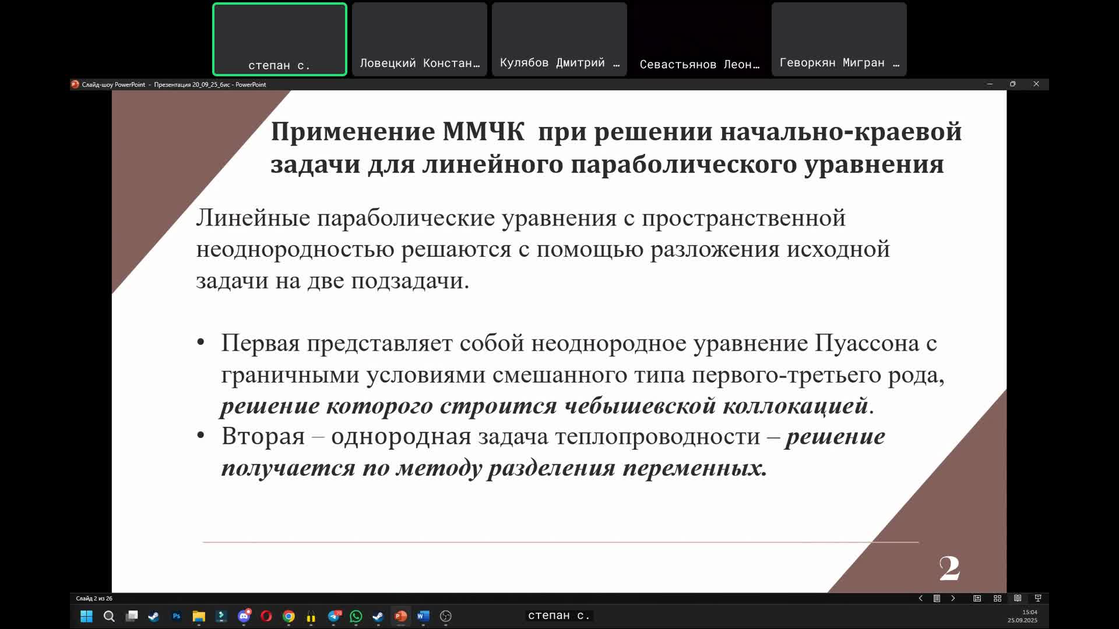
Task: Select Кулябов Дмитрий participant tile
Action: click(559, 40)
